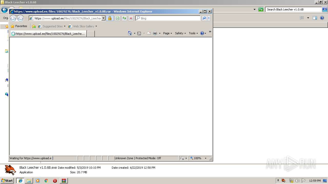This screenshot has width=328, height=184.
Task: Click the network tray icon
Action: 291,181
